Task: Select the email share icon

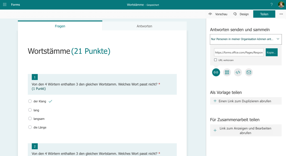Action: coord(249,72)
